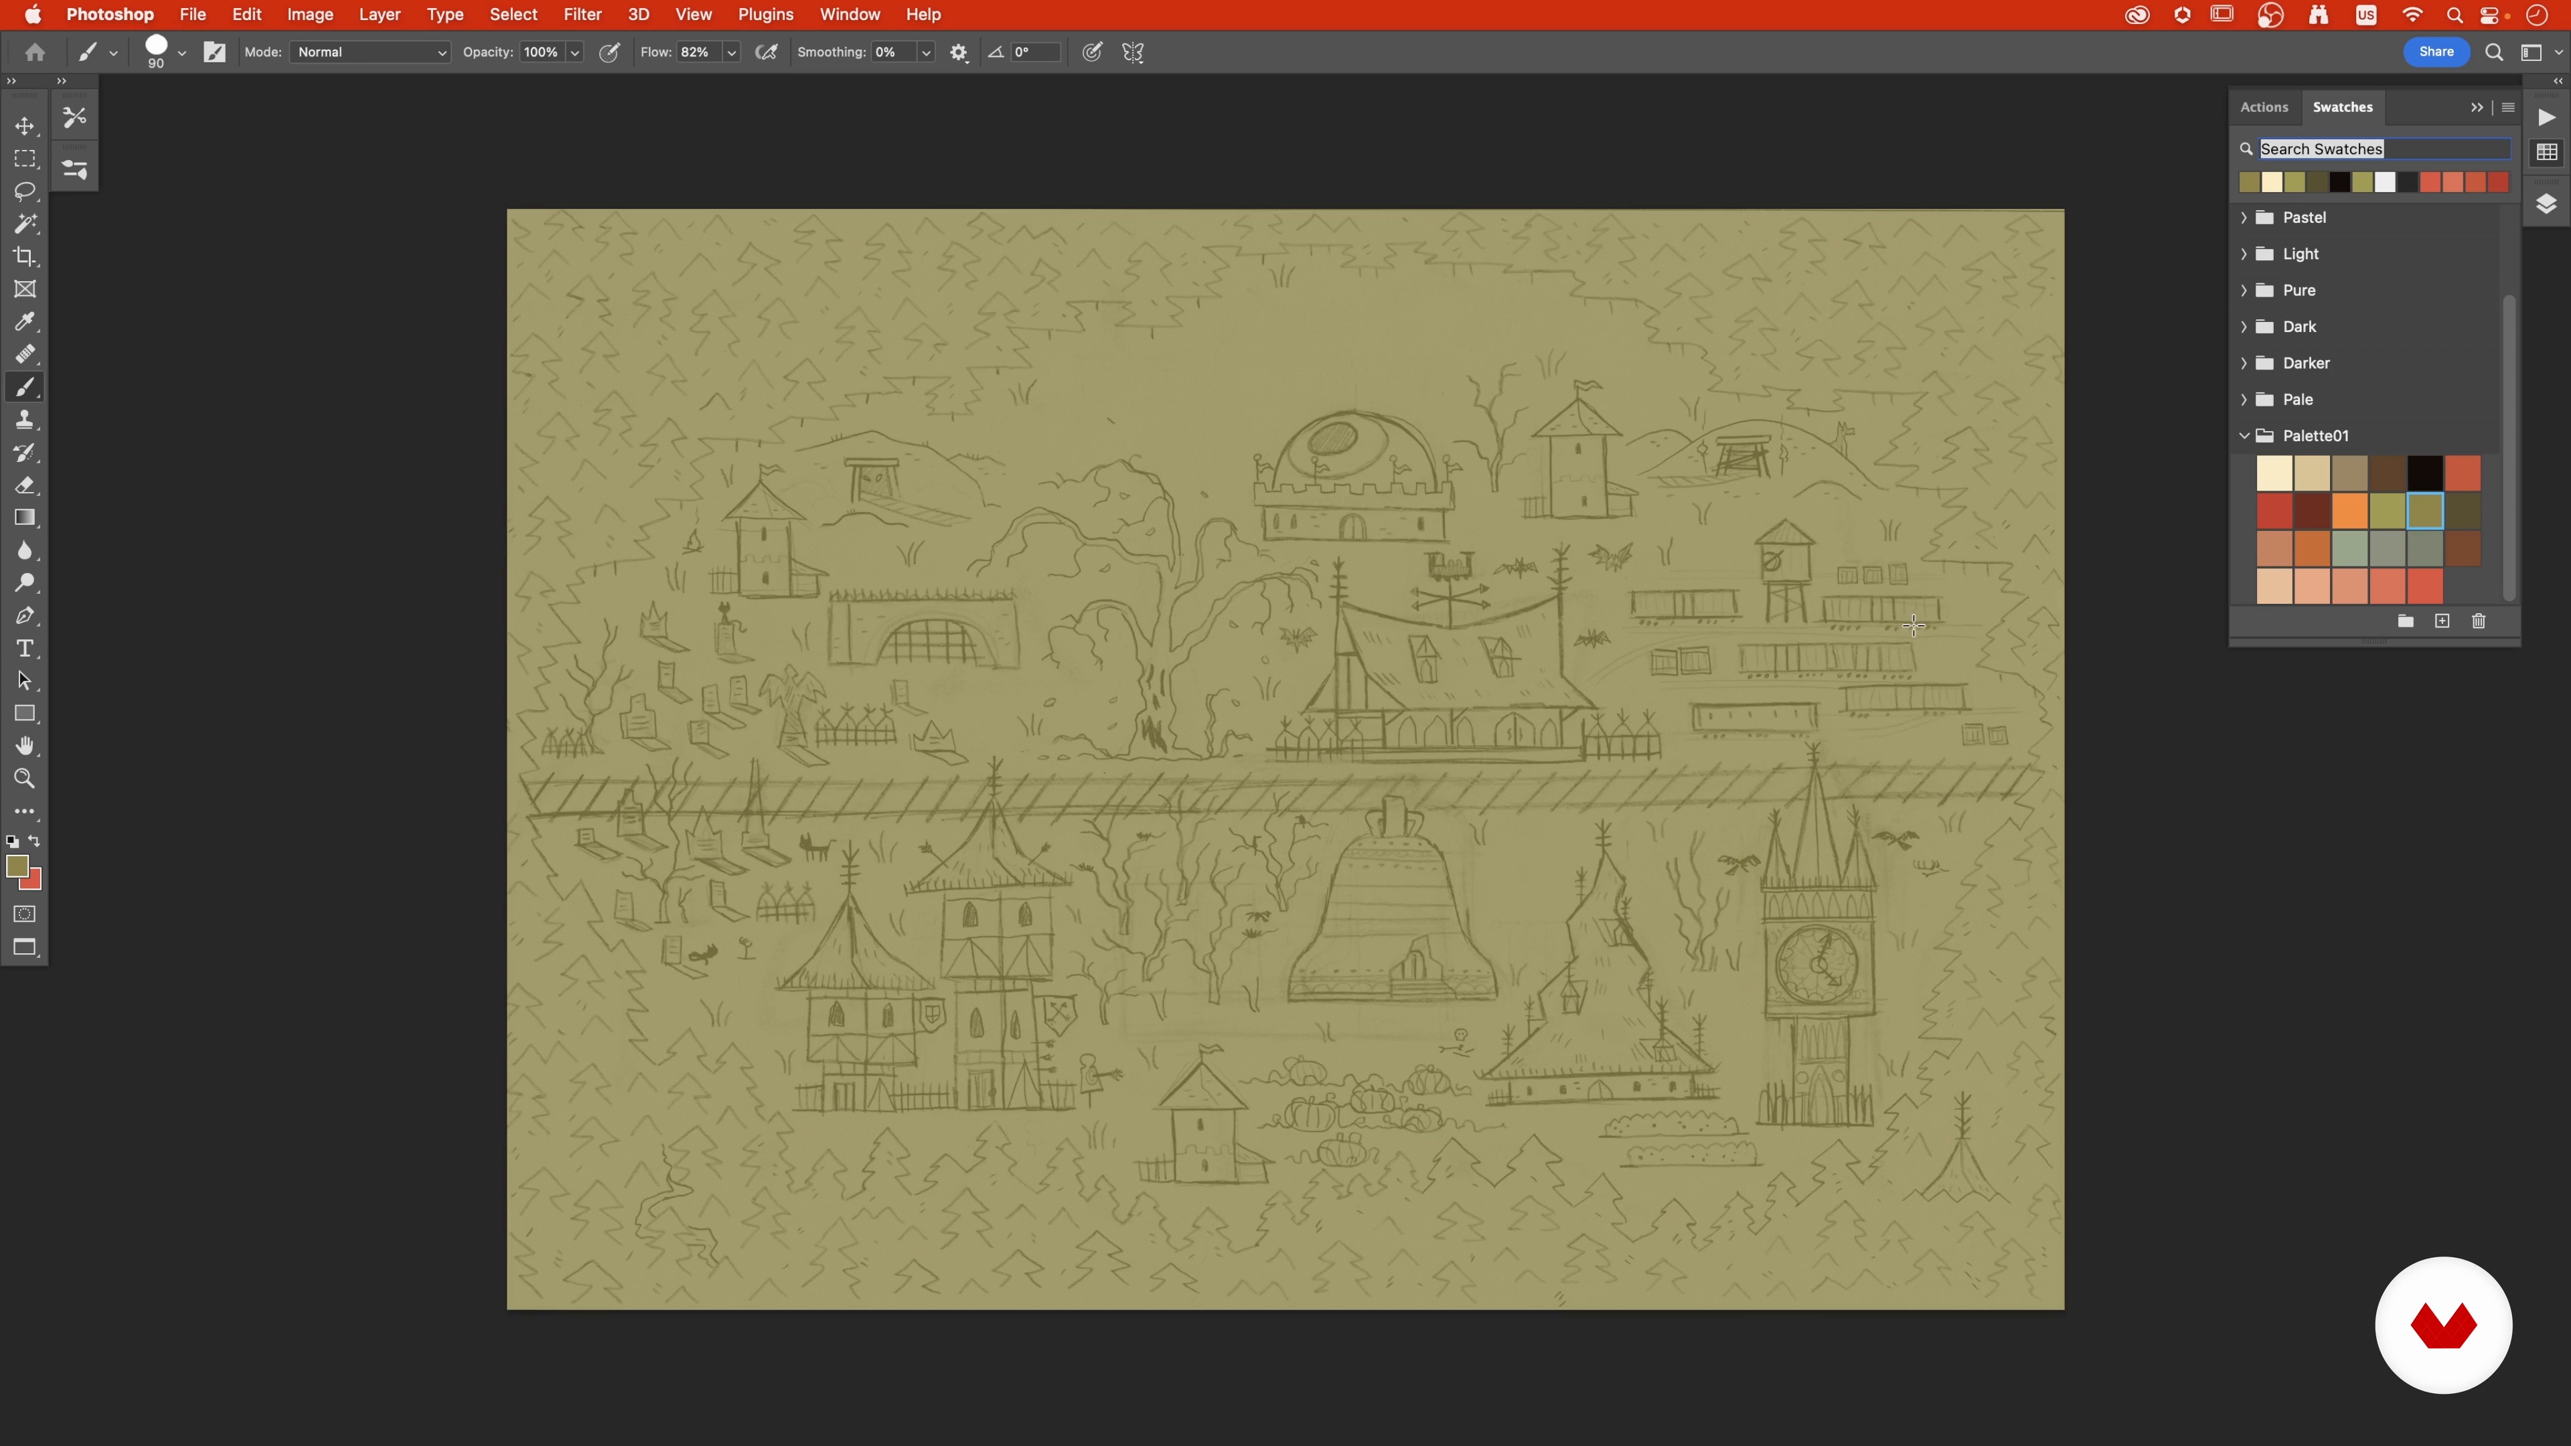Viewport: 2571px width, 1446px height.
Task: Open the Opacity slider dropdown
Action: [575, 52]
